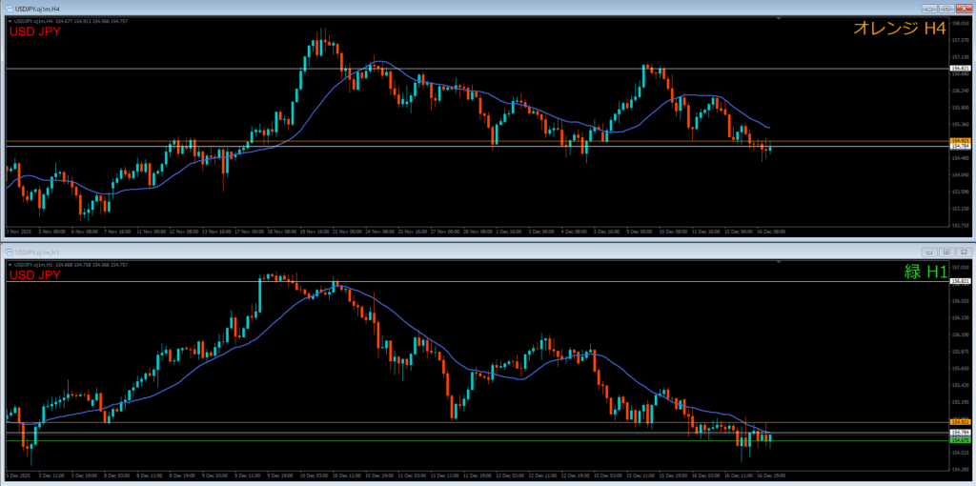Viewport: 976px width, 486px height.
Task: Expand the arrow beside USDJPY.oj1m,H1 chart header
Action: [9, 264]
